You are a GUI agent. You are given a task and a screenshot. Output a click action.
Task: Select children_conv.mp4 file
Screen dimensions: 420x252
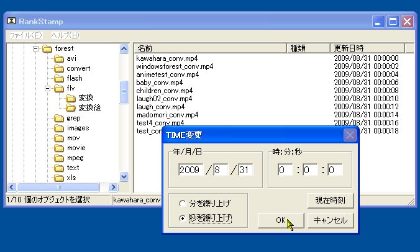coord(165,91)
